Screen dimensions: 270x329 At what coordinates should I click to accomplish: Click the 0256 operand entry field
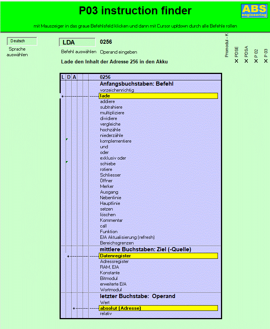pos(106,42)
